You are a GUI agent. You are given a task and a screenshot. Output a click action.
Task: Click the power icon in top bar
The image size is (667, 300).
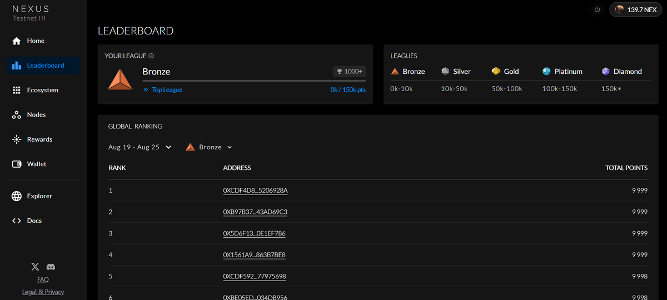(597, 9)
